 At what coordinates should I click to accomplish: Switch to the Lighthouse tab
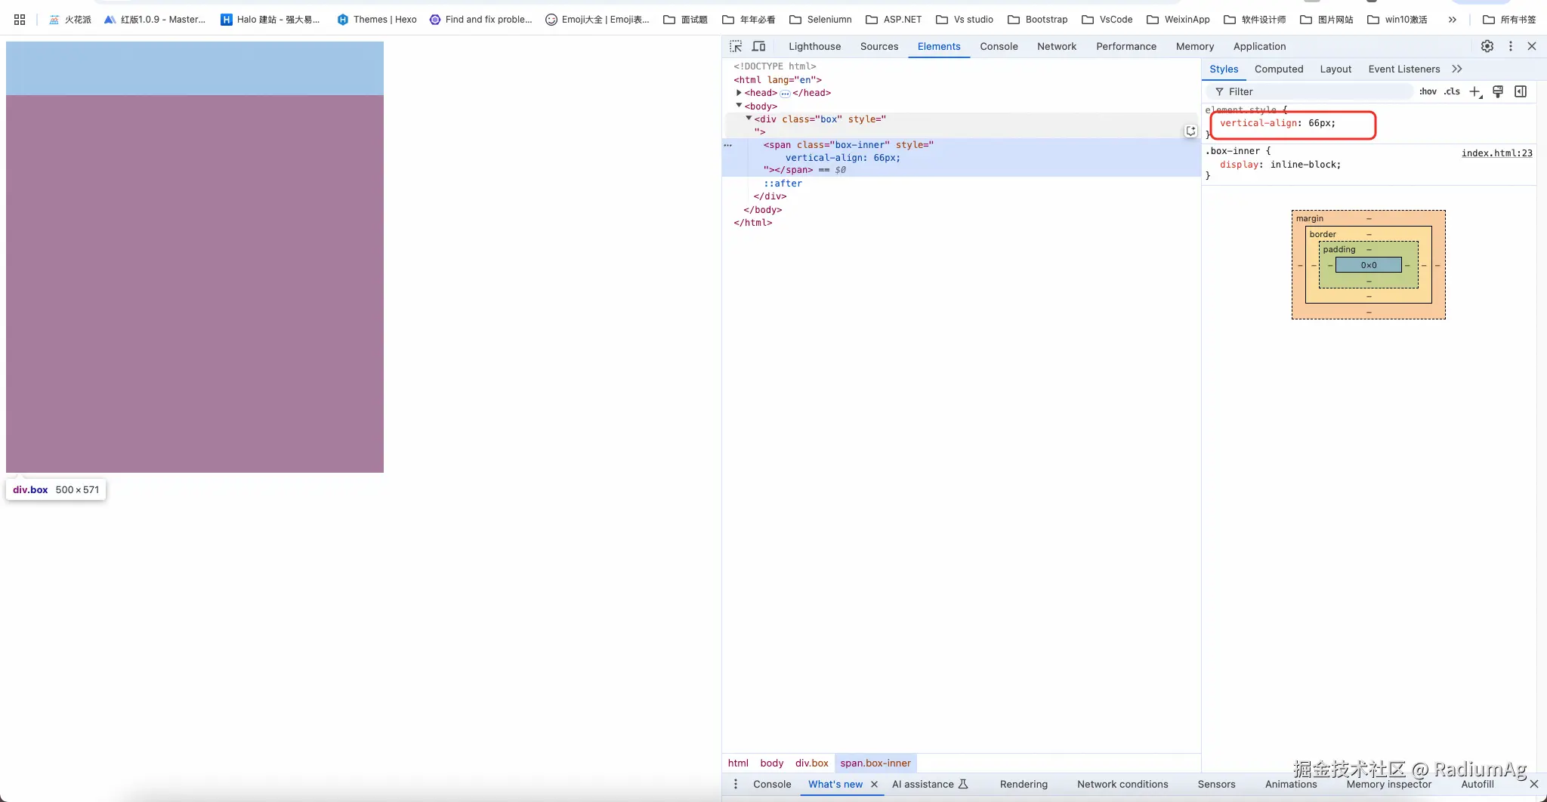[814, 46]
